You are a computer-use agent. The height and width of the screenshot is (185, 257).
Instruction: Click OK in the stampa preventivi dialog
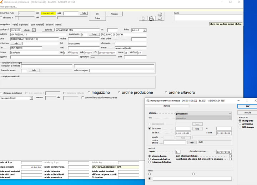tap(247, 106)
